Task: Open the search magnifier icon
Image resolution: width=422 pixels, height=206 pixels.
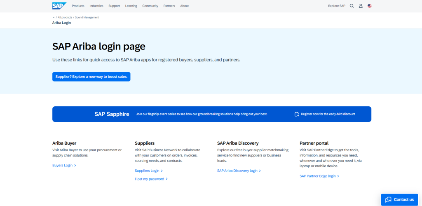Action: 352,6
